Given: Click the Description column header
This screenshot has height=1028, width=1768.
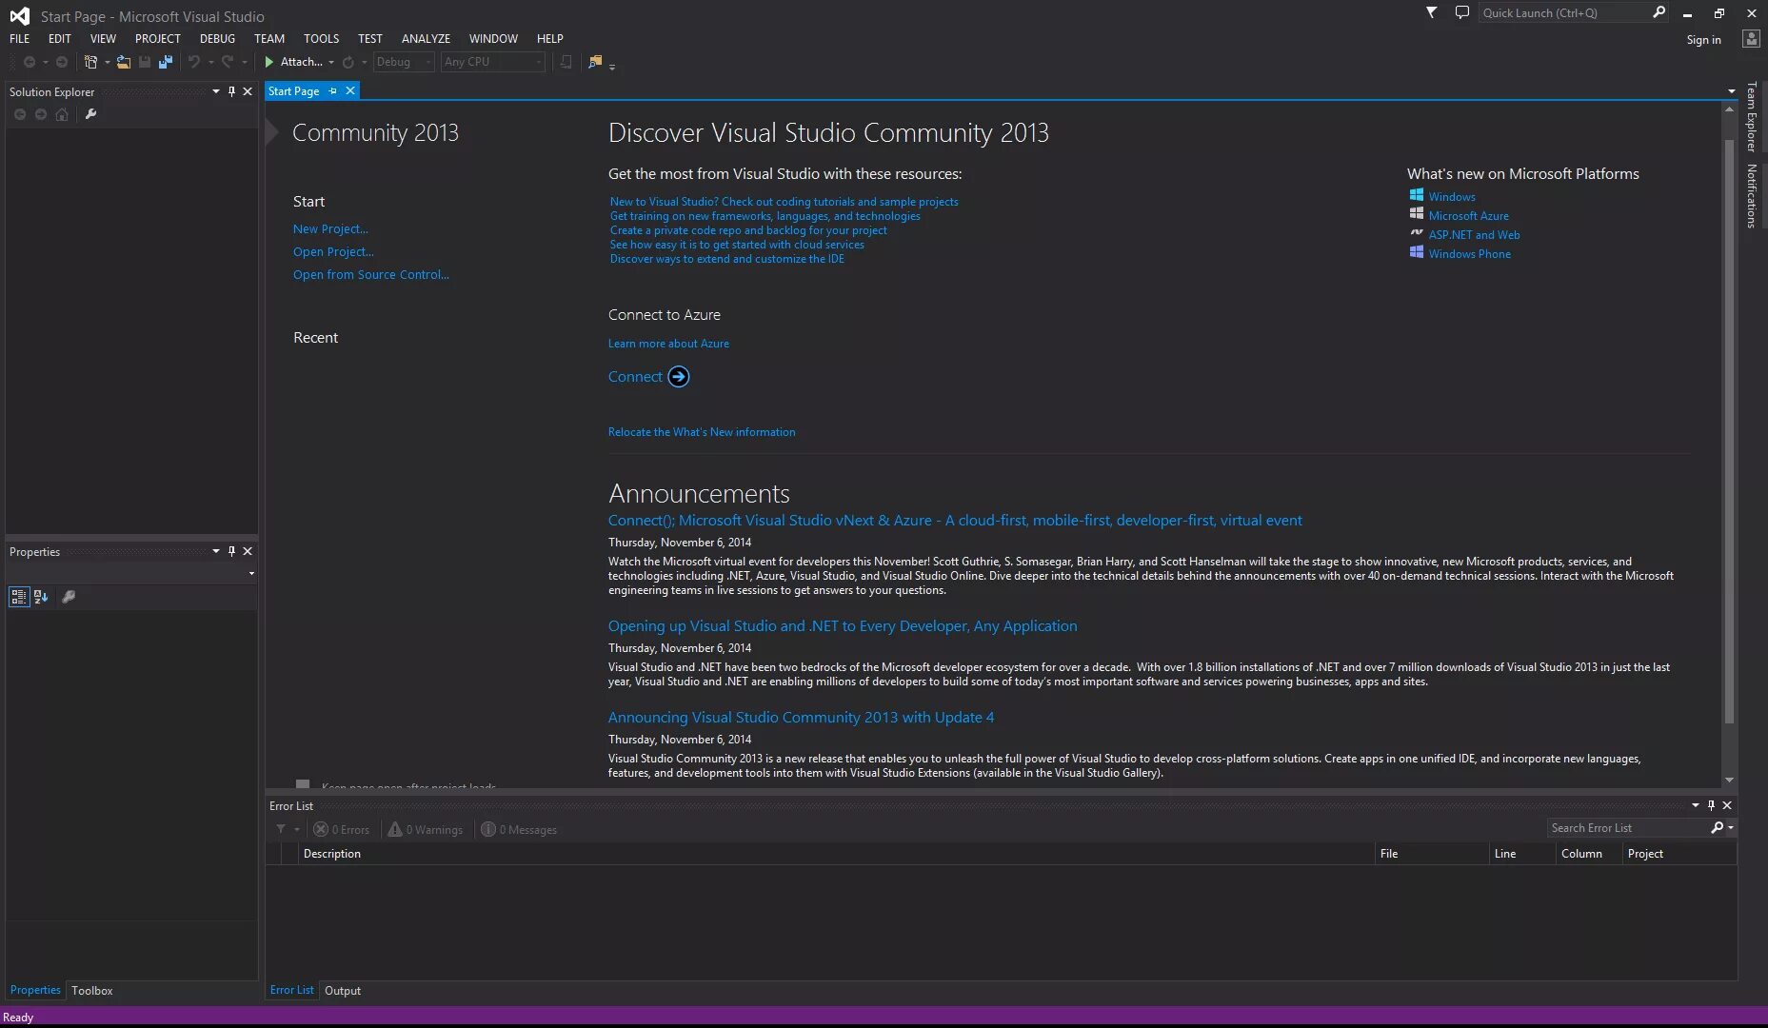Looking at the screenshot, I should (838, 854).
